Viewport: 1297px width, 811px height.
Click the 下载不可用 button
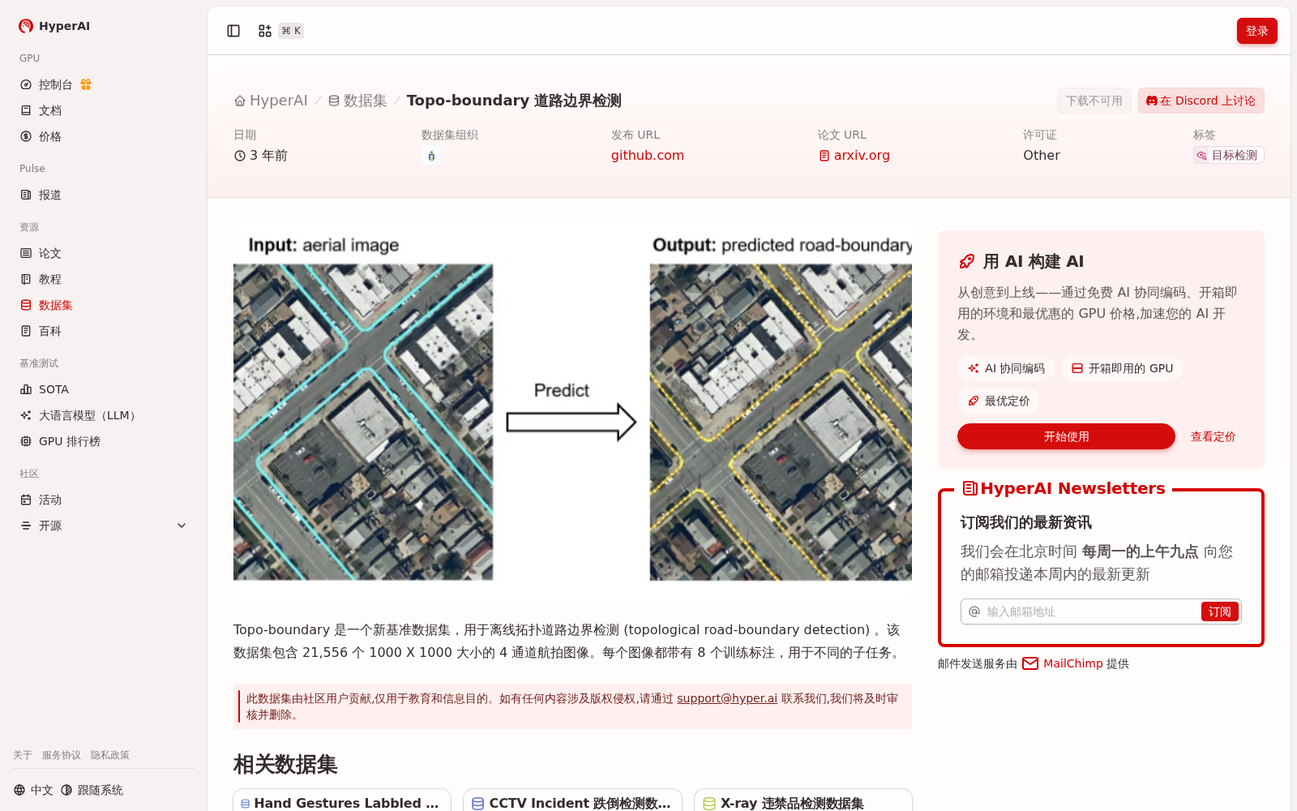[x=1094, y=101]
